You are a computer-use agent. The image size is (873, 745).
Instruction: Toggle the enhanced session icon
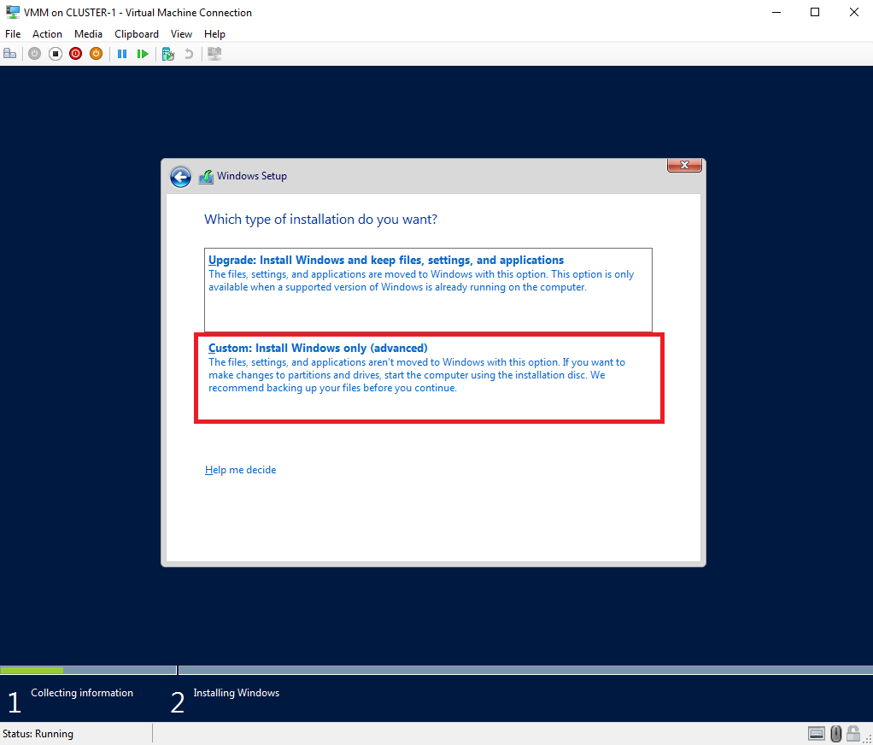click(214, 54)
